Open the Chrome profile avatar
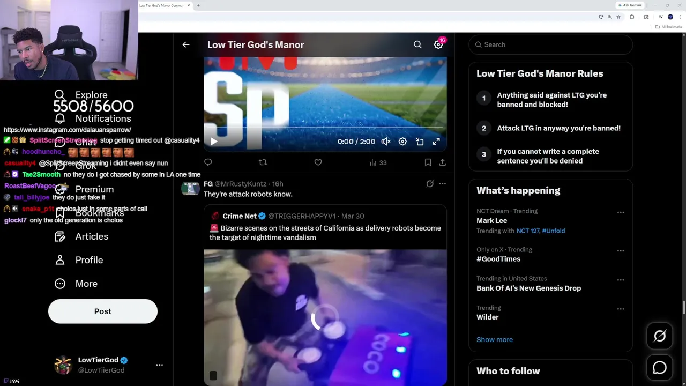 (670, 17)
